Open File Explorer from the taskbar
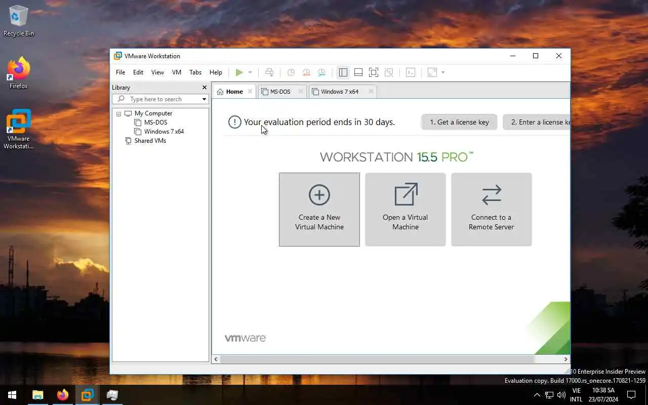The image size is (648, 405). click(38, 395)
